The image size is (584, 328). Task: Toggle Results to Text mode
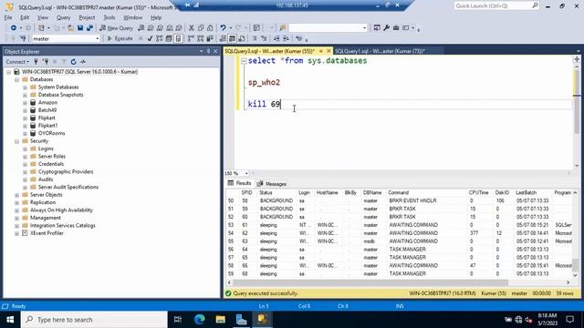click(x=223, y=38)
